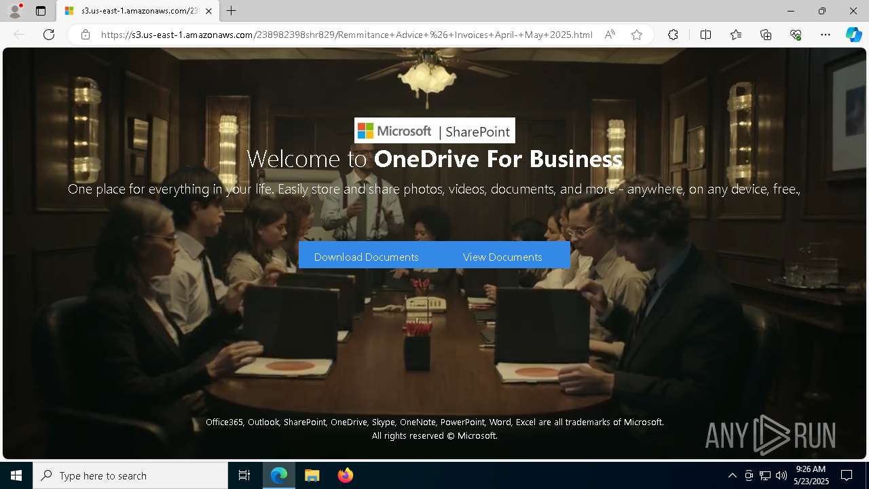
Task: Open Settings and more ellipsis menu
Action: [826, 35]
